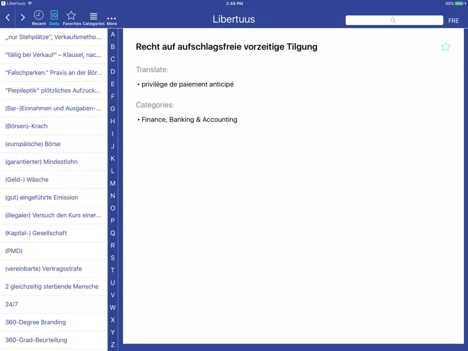
Task: Click the Finance, Banking & Accounting category
Action: click(x=189, y=119)
